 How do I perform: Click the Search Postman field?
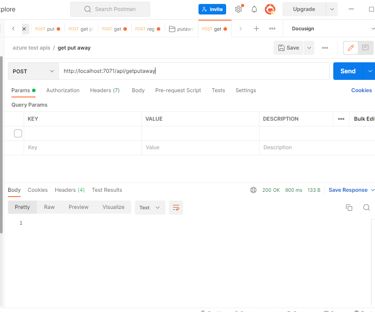[110, 9]
